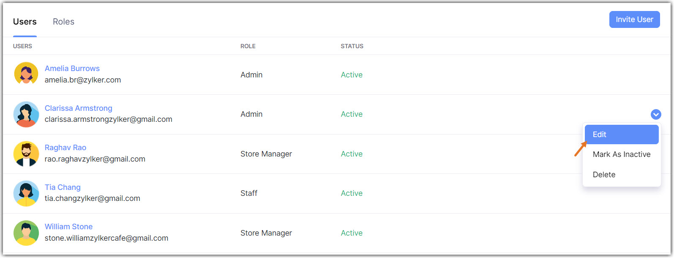Viewport: 674px width, 258px height.
Task: Click the Raghav Rao name link
Action: click(65, 148)
